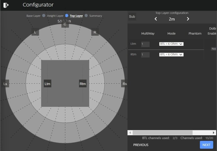Select the Top Layer radio dot

point(67,16)
